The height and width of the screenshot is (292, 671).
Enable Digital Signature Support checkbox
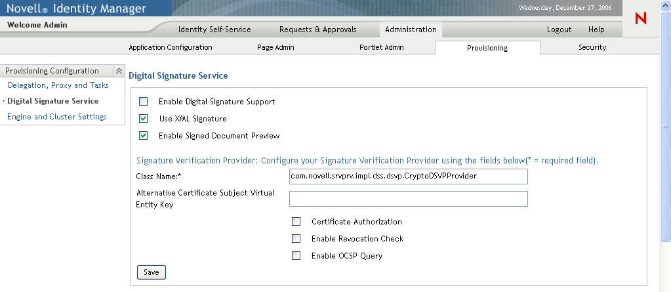(x=144, y=102)
